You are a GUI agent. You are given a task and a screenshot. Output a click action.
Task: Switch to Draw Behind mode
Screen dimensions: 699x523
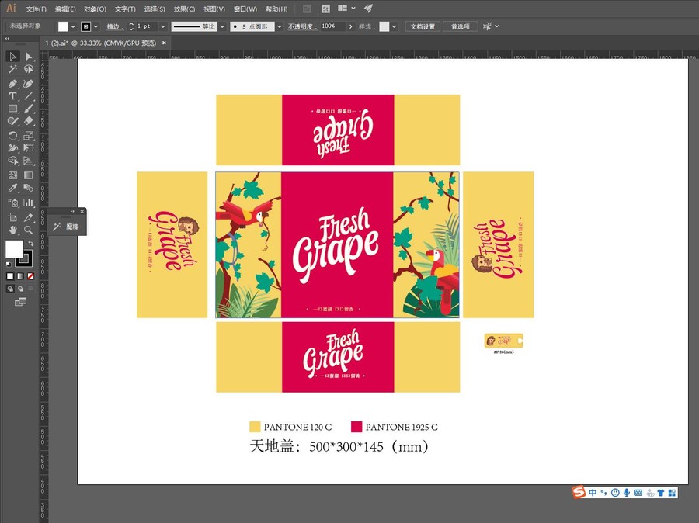click(20, 289)
